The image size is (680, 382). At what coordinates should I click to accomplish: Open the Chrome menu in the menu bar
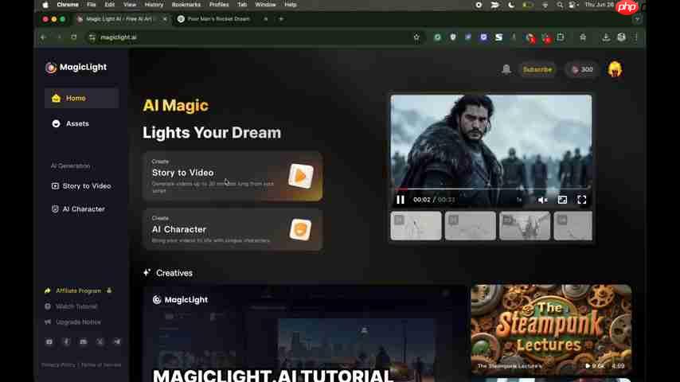pyautogui.click(x=68, y=5)
